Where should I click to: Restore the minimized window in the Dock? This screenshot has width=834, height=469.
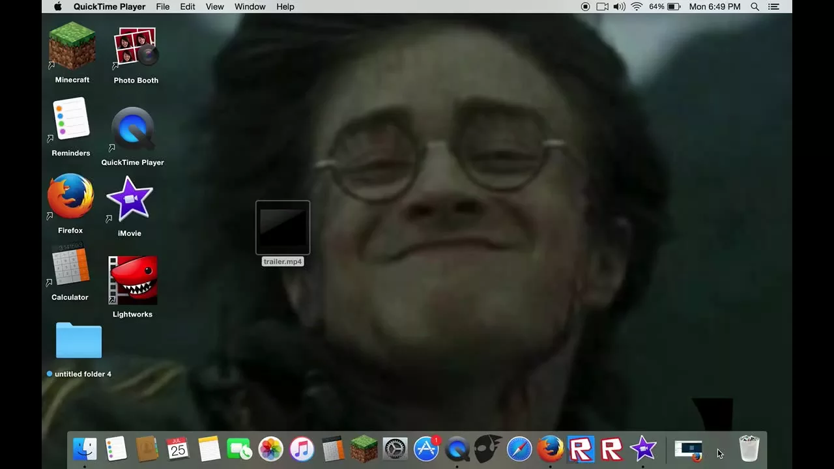pyautogui.click(x=689, y=450)
